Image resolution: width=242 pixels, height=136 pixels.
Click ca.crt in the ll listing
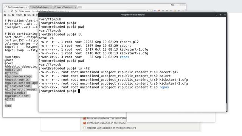point(125,46)
